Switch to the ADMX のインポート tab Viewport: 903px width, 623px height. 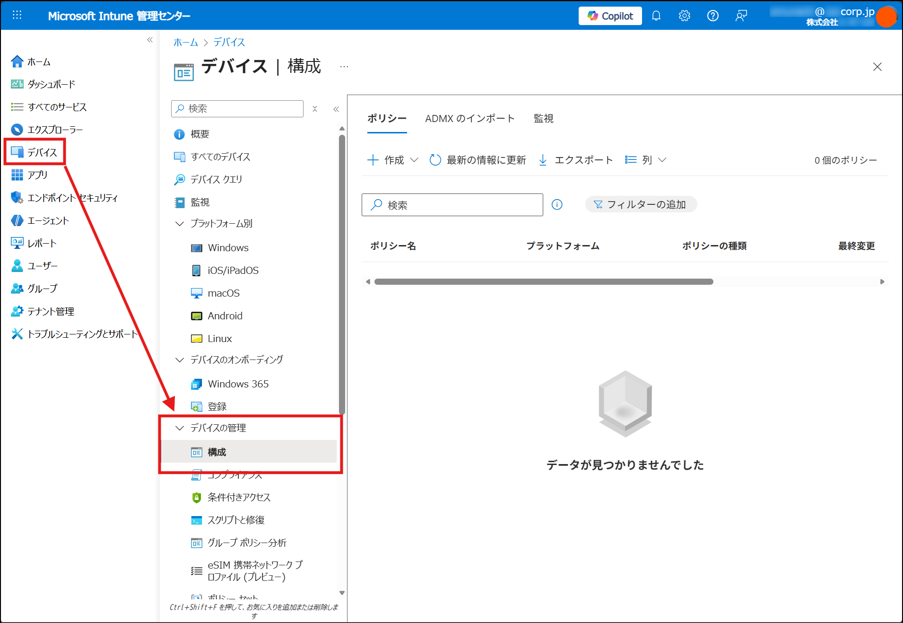[x=469, y=119]
